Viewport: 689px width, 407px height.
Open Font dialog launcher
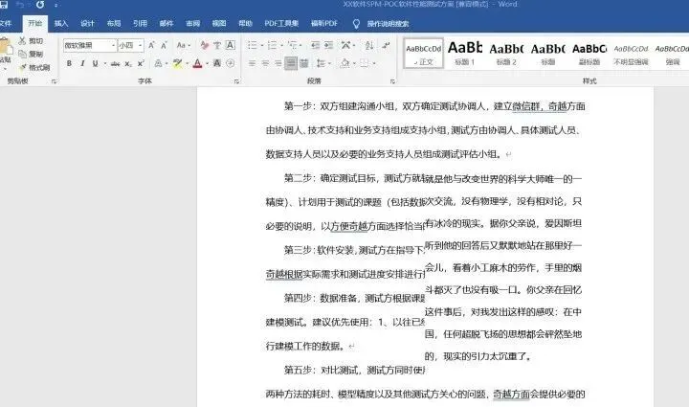(236, 81)
